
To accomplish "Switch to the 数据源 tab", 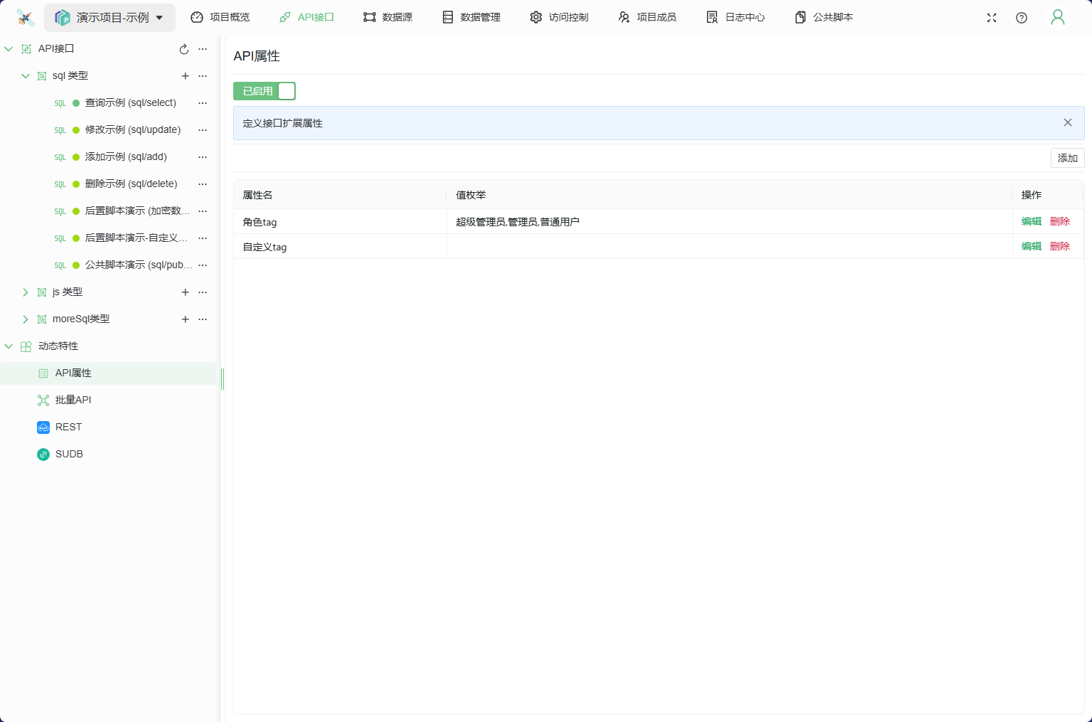I will click(387, 17).
